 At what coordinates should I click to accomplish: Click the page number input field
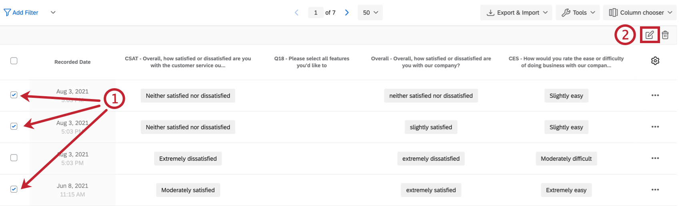[x=316, y=13]
